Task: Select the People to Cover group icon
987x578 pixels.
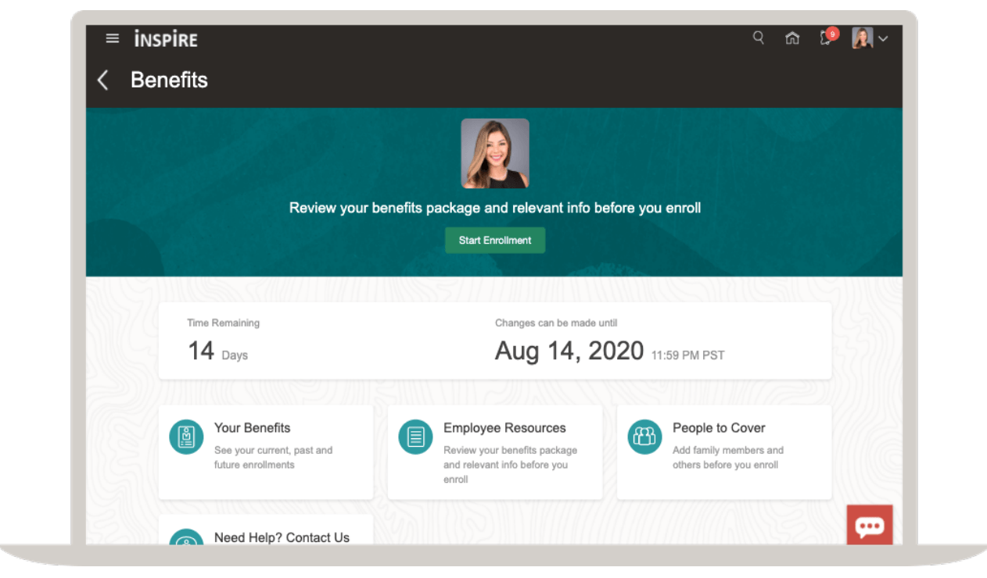Action: coord(644,437)
